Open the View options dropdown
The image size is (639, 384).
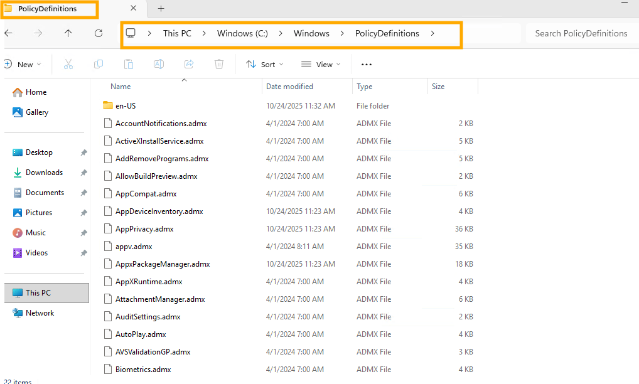pos(321,64)
